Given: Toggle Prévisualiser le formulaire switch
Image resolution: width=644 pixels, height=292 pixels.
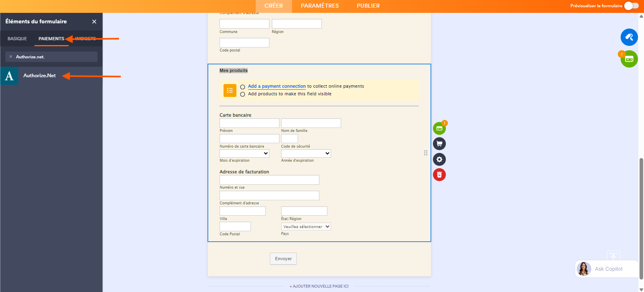Looking at the screenshot, I should 632,6.
